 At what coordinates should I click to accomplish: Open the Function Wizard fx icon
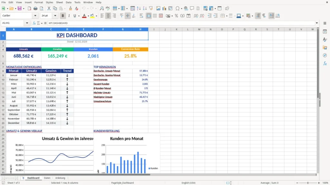click(x=34, y=23)
